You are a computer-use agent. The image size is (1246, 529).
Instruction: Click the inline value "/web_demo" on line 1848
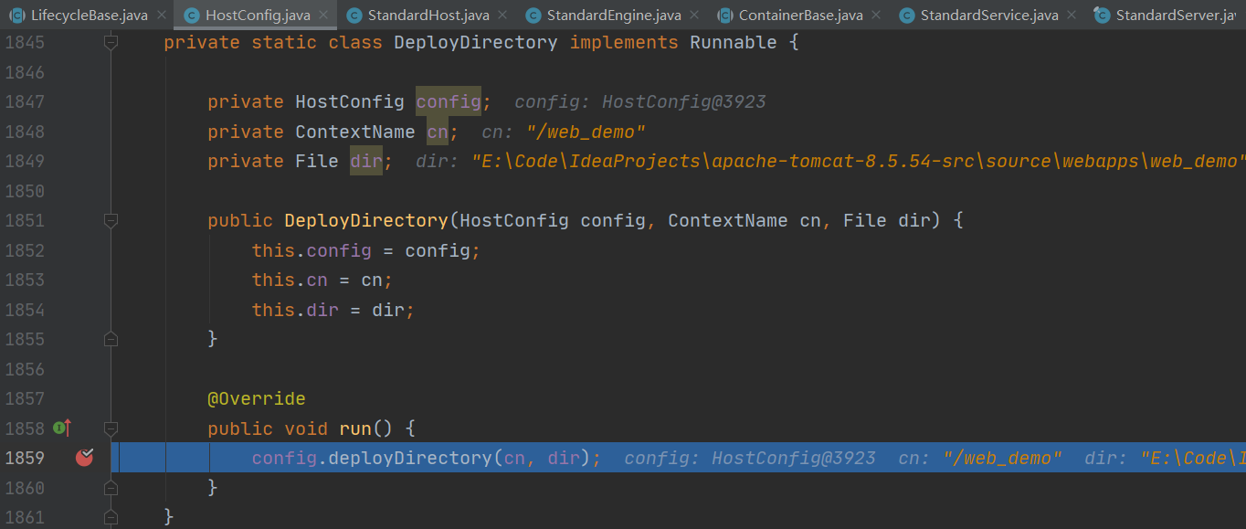point(586,132)
